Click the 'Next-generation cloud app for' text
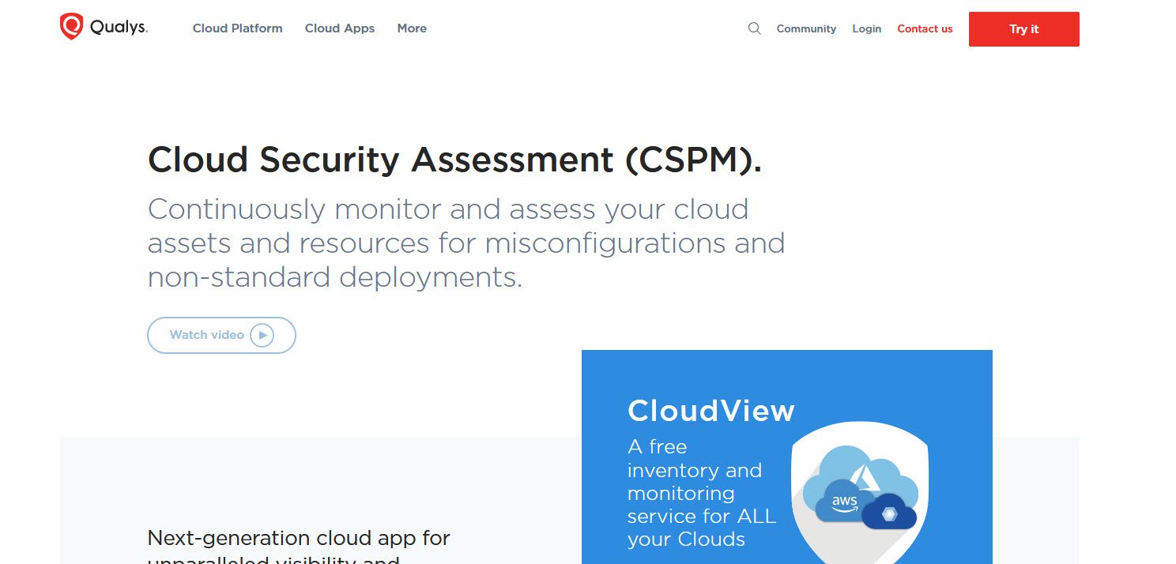The height and width of the screenshot is (564, 1176). (x=299, y=538)
